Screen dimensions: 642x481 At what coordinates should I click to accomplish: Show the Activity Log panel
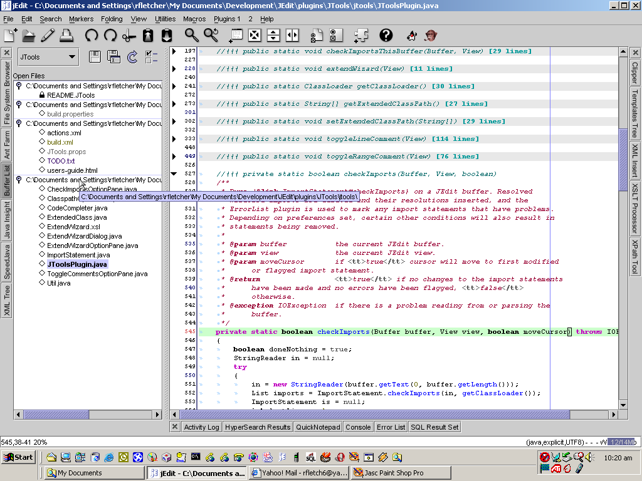click(x=201, y=427)
